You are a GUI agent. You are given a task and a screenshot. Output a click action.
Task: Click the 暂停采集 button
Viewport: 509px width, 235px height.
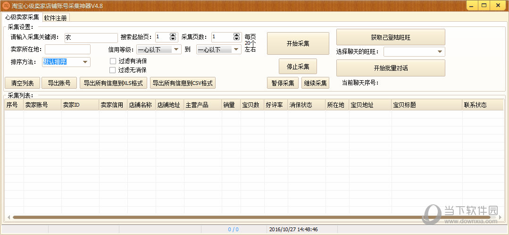(283, 83)
